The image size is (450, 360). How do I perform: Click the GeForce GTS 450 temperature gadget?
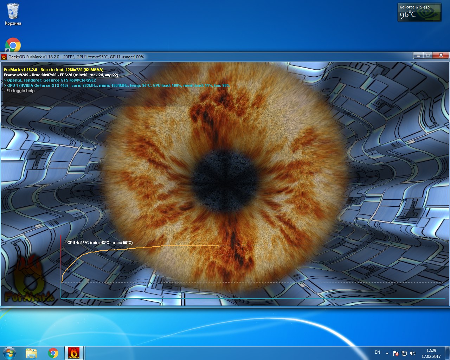[x=419, y=12]
